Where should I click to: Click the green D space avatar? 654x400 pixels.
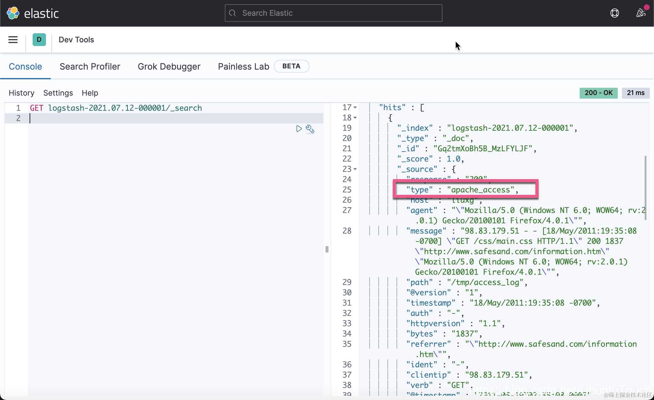pyautogui.click(x=39, y=40)
